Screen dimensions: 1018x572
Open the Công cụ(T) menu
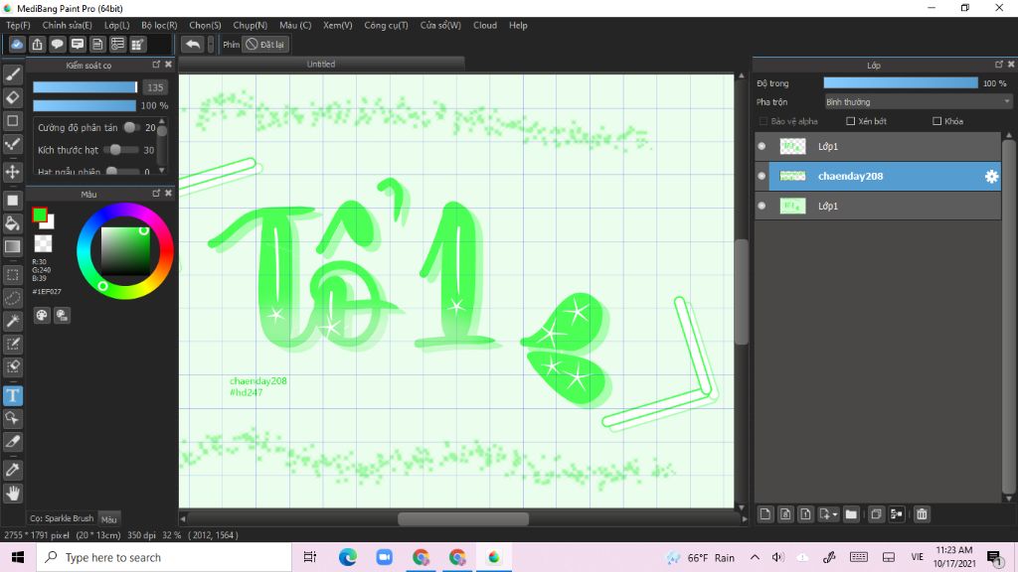[386, 25]
